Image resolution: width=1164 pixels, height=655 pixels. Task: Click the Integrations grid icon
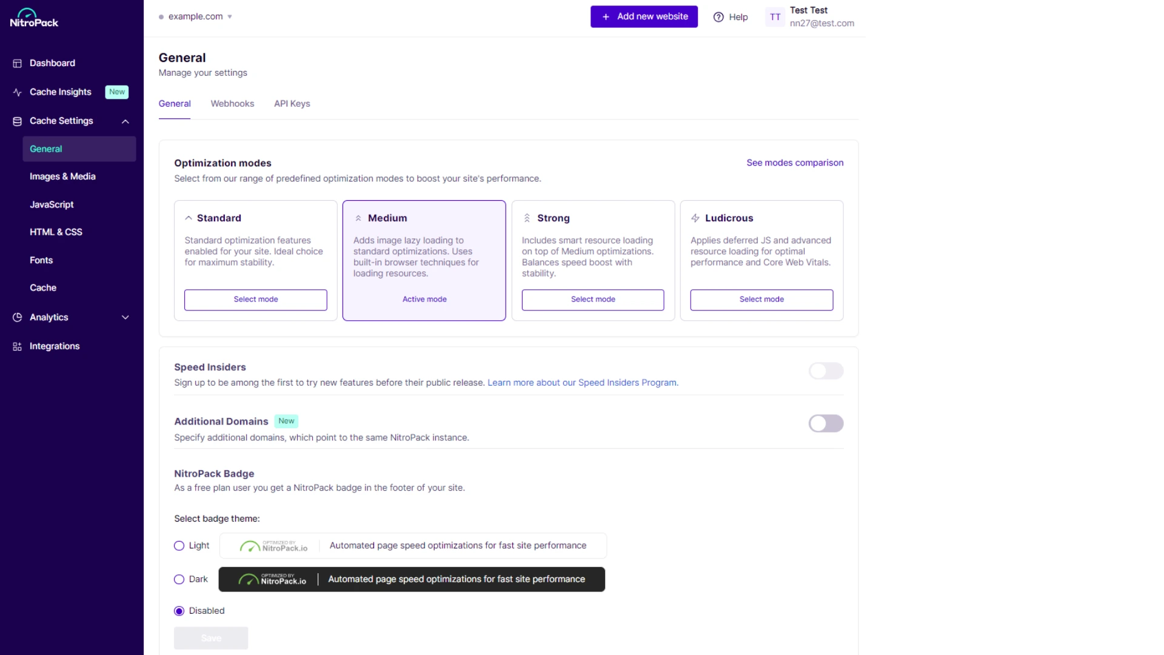pos(17,346)
